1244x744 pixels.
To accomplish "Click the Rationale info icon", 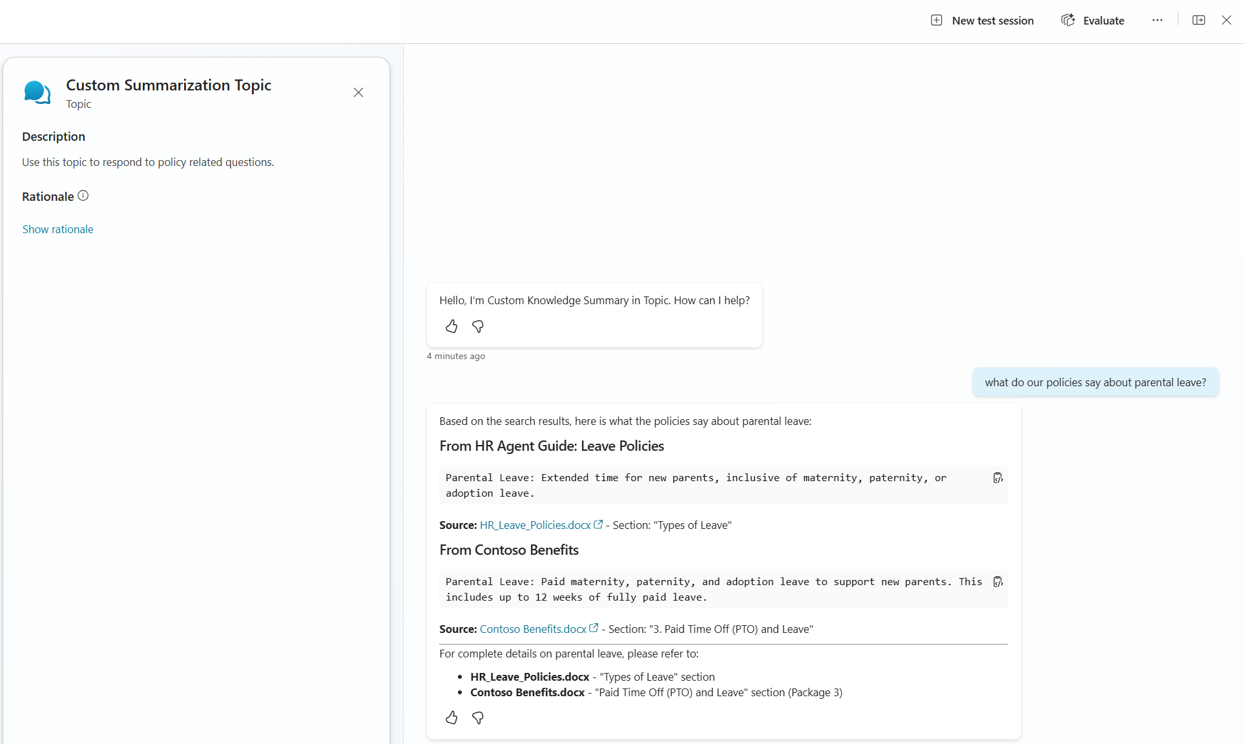I will click(83, 196).
